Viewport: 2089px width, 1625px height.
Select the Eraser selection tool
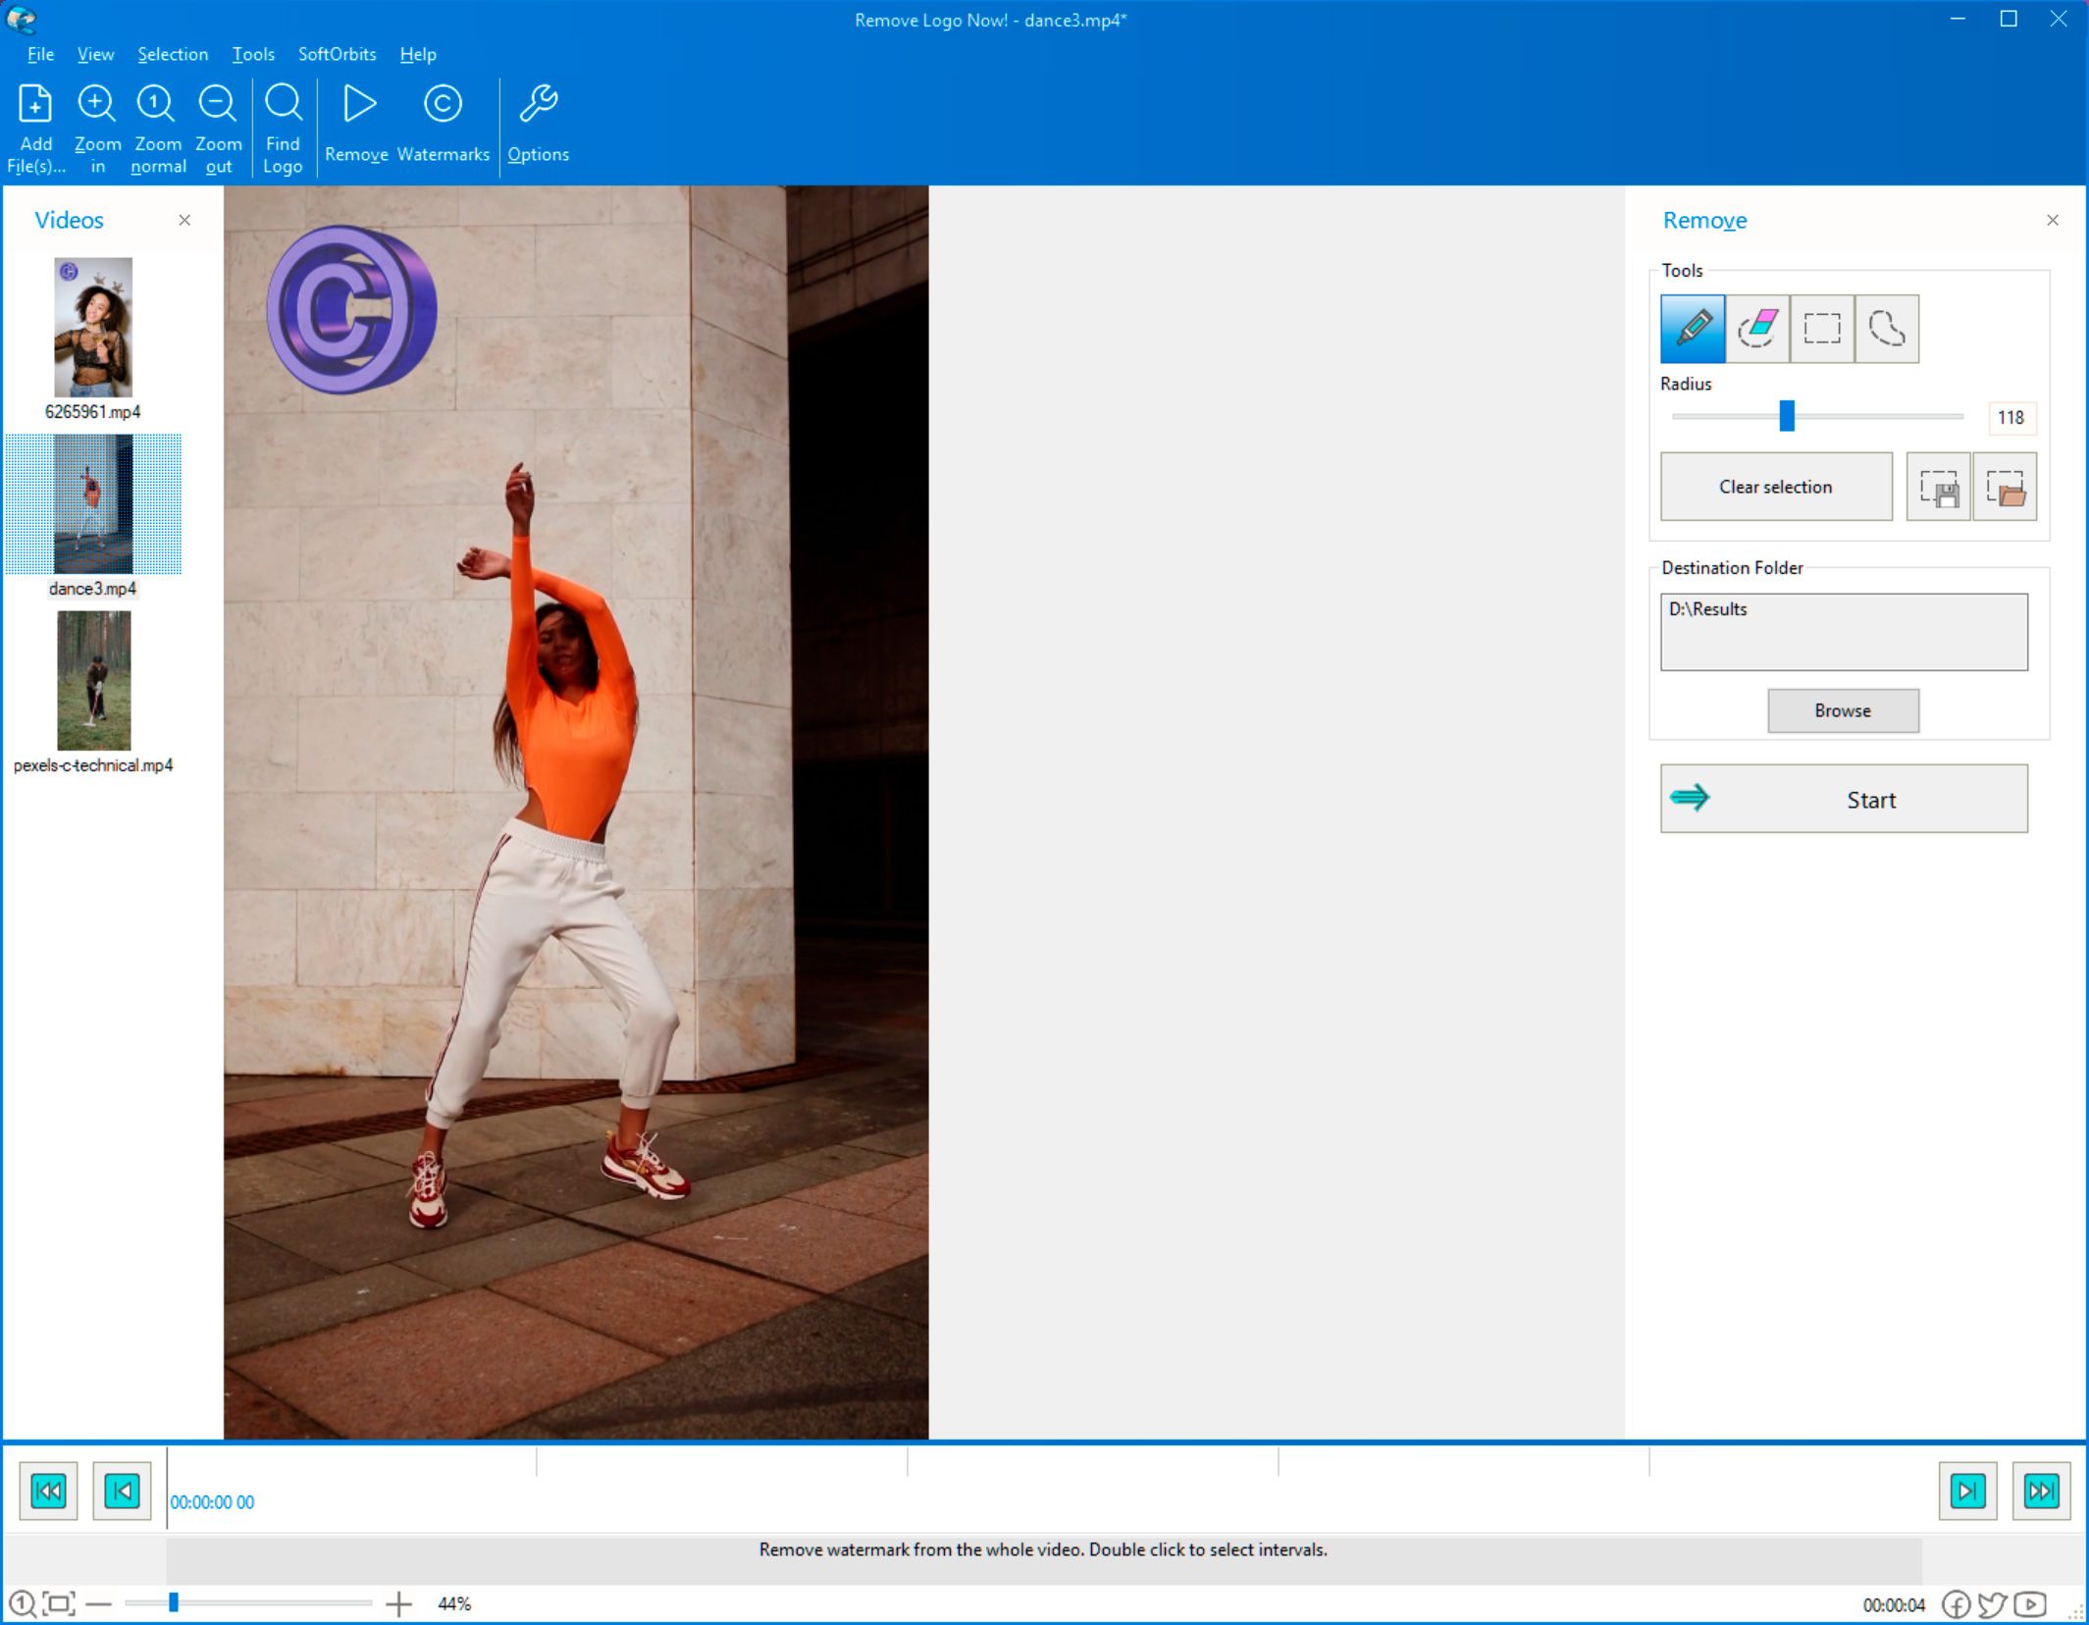1756,328
